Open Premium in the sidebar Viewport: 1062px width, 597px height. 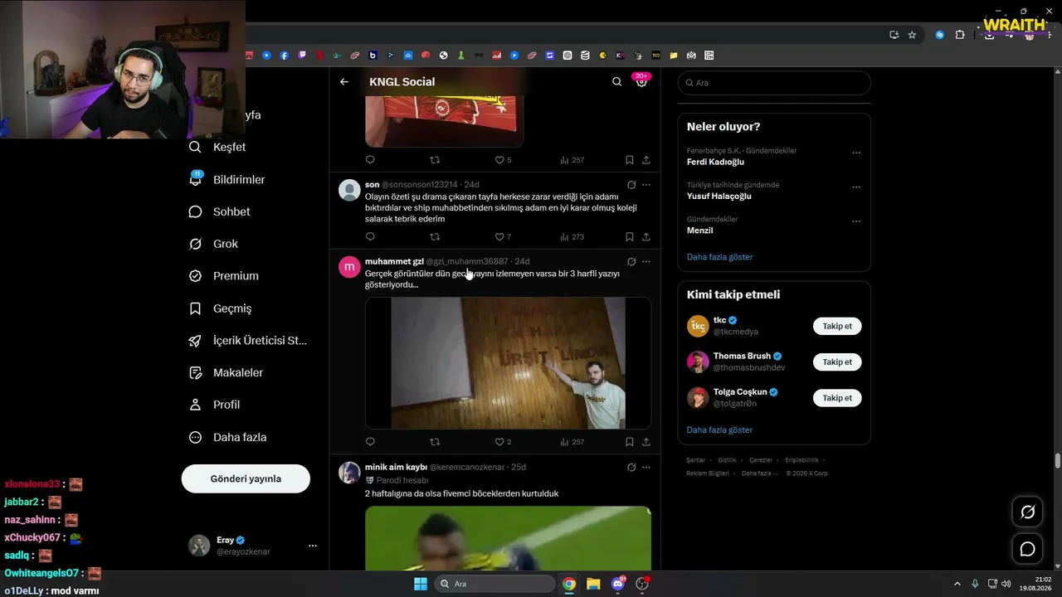pyautogui.click(x=224, y=276)
